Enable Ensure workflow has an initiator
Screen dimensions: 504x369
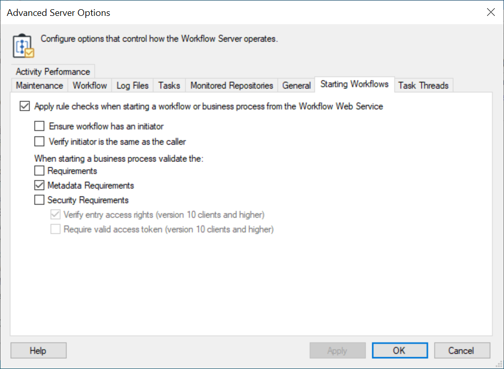tap(39, 126)
